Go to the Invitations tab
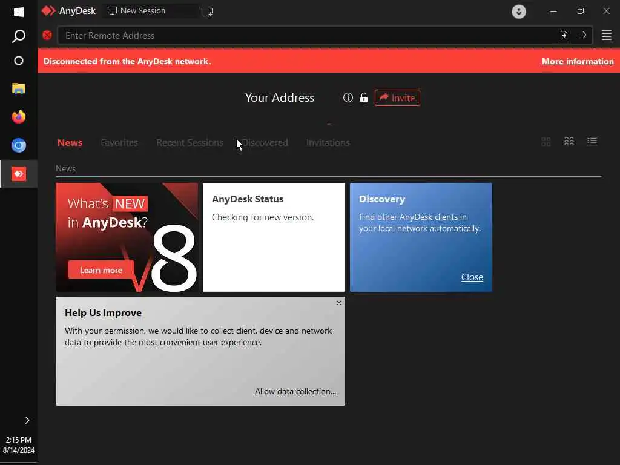This screenshot has height=465, width=620. pyautogui.click(x=328, y=143)
